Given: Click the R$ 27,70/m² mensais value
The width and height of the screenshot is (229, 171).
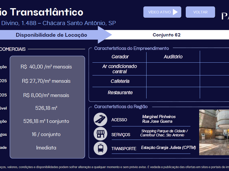Looking at the screenshot, I should (46, 81).
